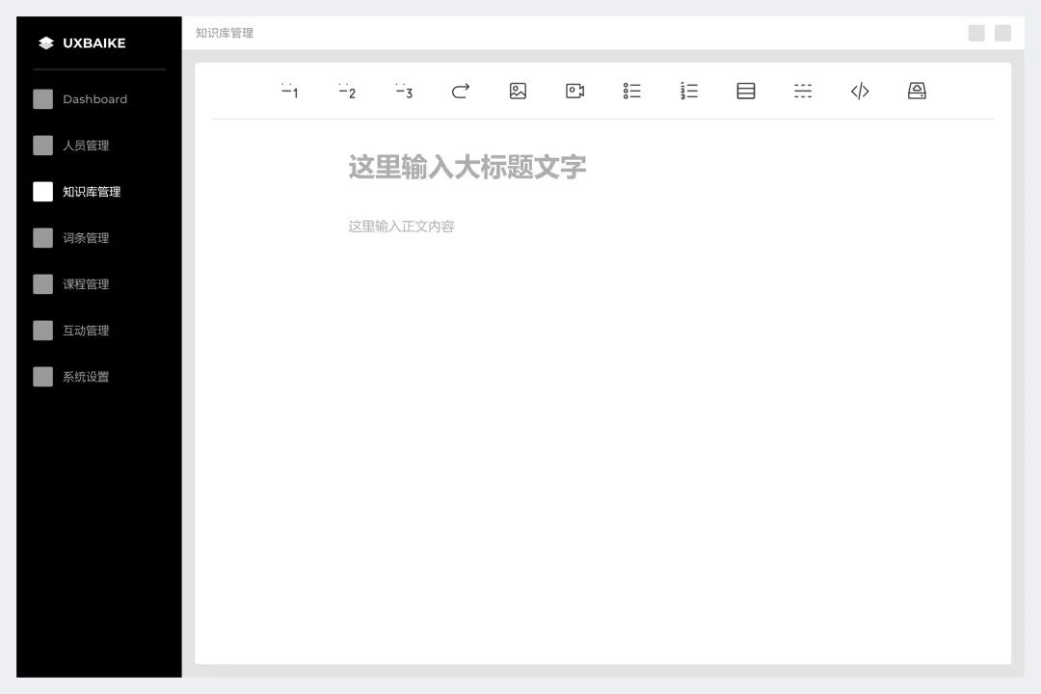Viewport: 1041px width, 694px height.
Task: Click the body text area 这里输入正文内容
Action: point(401,227)
